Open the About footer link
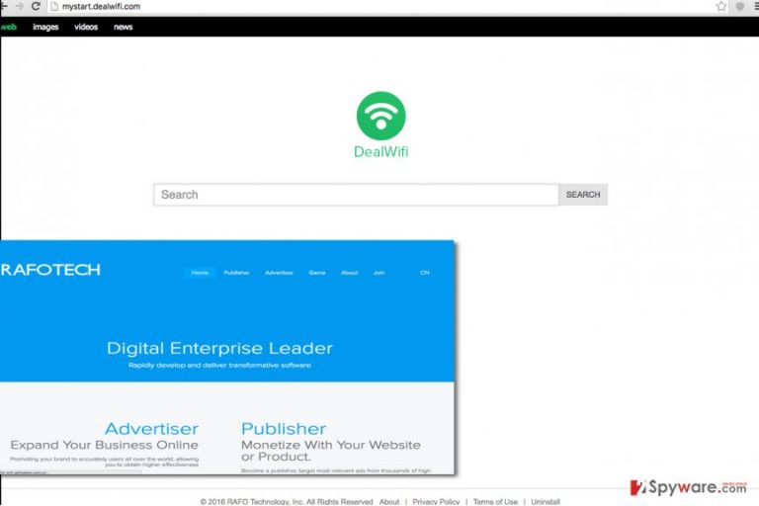Screen dimensions: 759x506 click(389, 502)
